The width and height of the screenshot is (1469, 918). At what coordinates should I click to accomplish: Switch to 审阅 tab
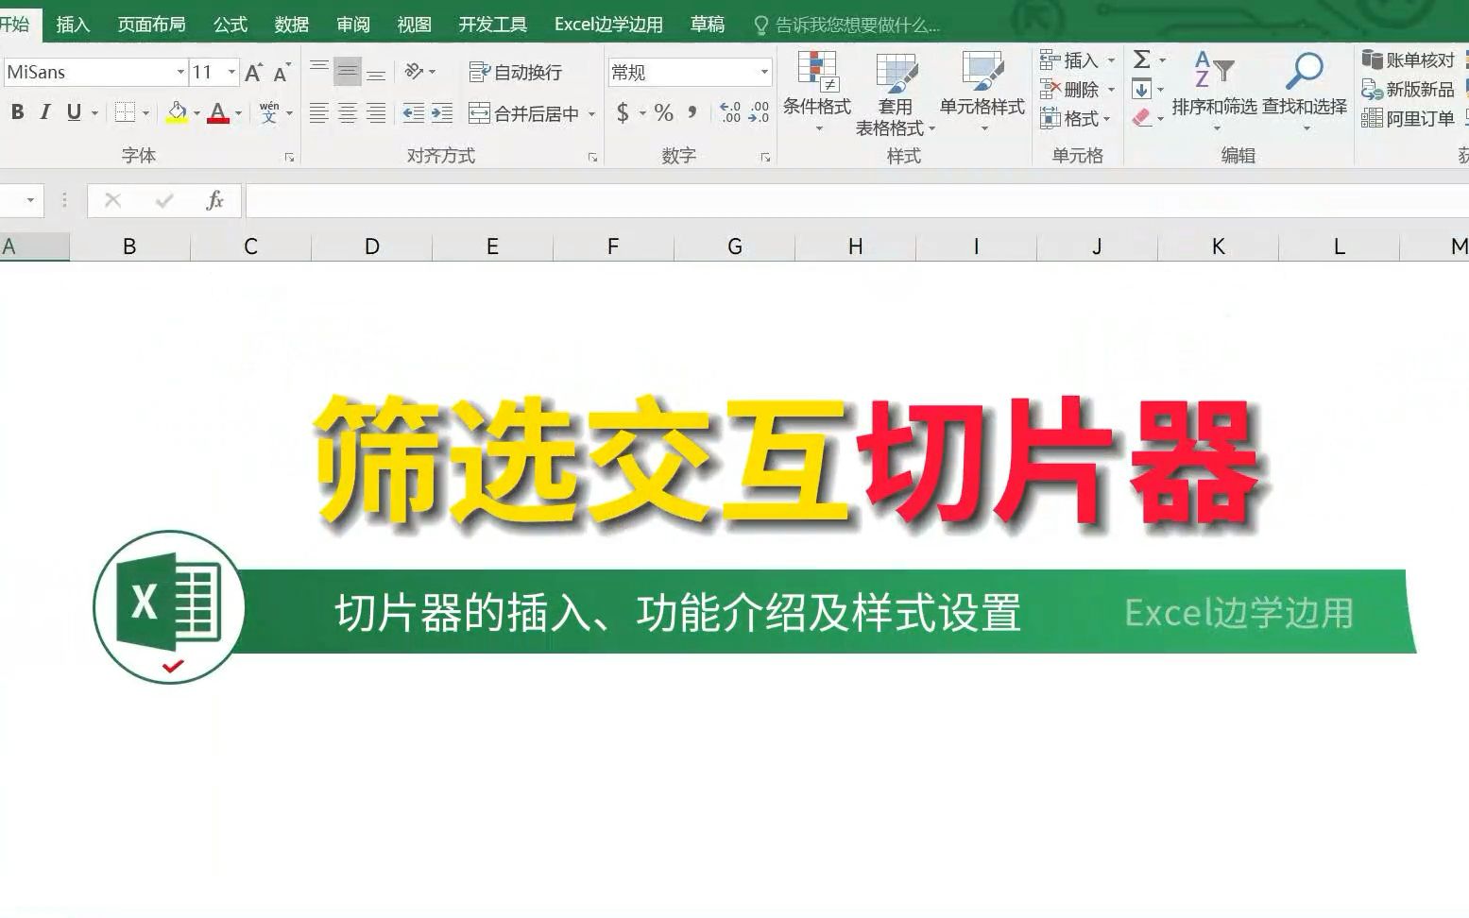point(353,25)
